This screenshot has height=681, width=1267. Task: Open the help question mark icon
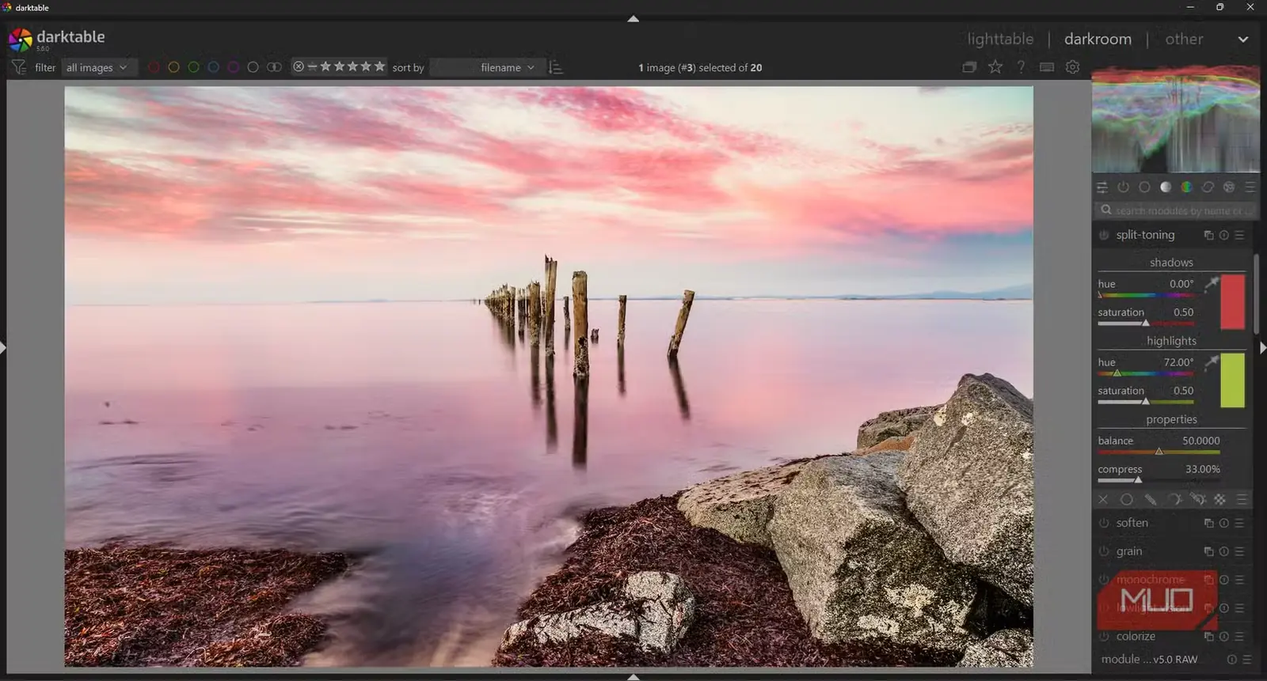click(1022, 67)
